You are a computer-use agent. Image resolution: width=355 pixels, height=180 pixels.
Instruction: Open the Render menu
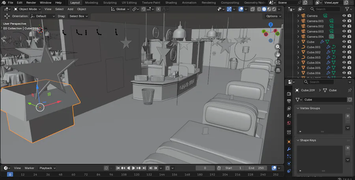[31, 3]
